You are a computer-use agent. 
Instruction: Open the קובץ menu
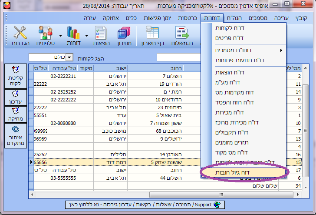301,18
